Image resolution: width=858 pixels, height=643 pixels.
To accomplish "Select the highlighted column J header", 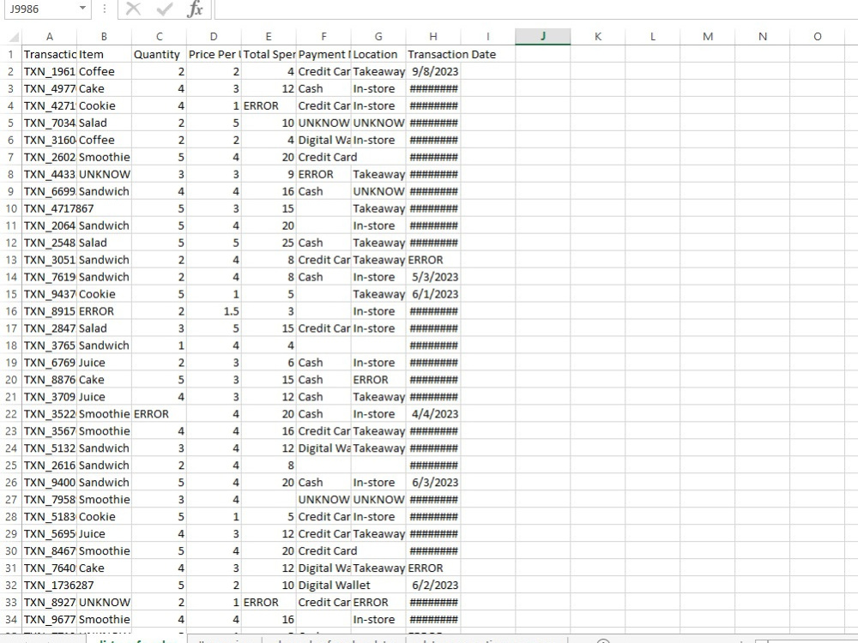I will 543,37.
